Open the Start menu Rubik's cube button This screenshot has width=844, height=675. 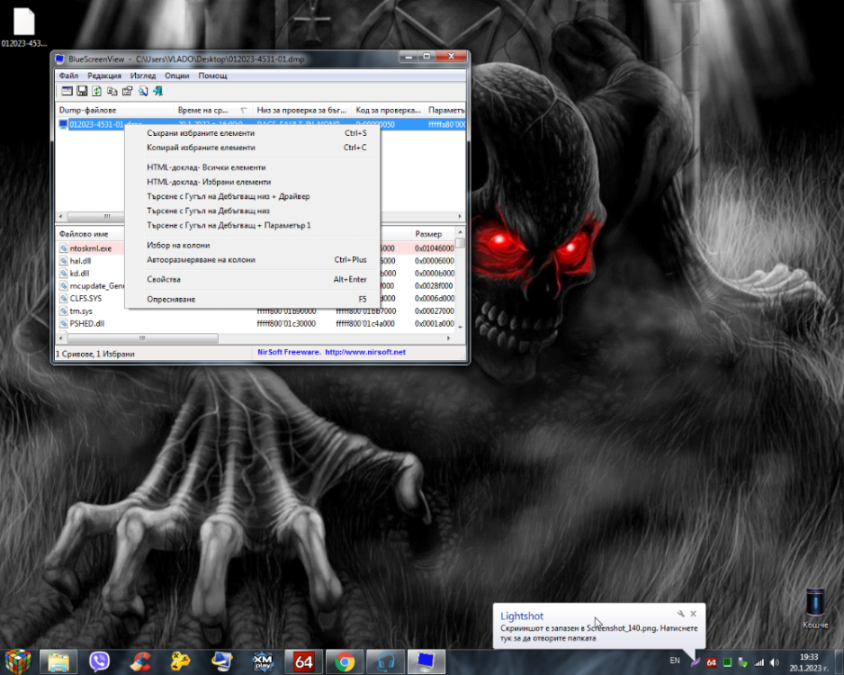point(18,661)
